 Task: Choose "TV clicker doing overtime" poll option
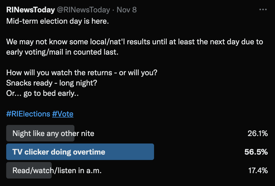click(59, 152)
